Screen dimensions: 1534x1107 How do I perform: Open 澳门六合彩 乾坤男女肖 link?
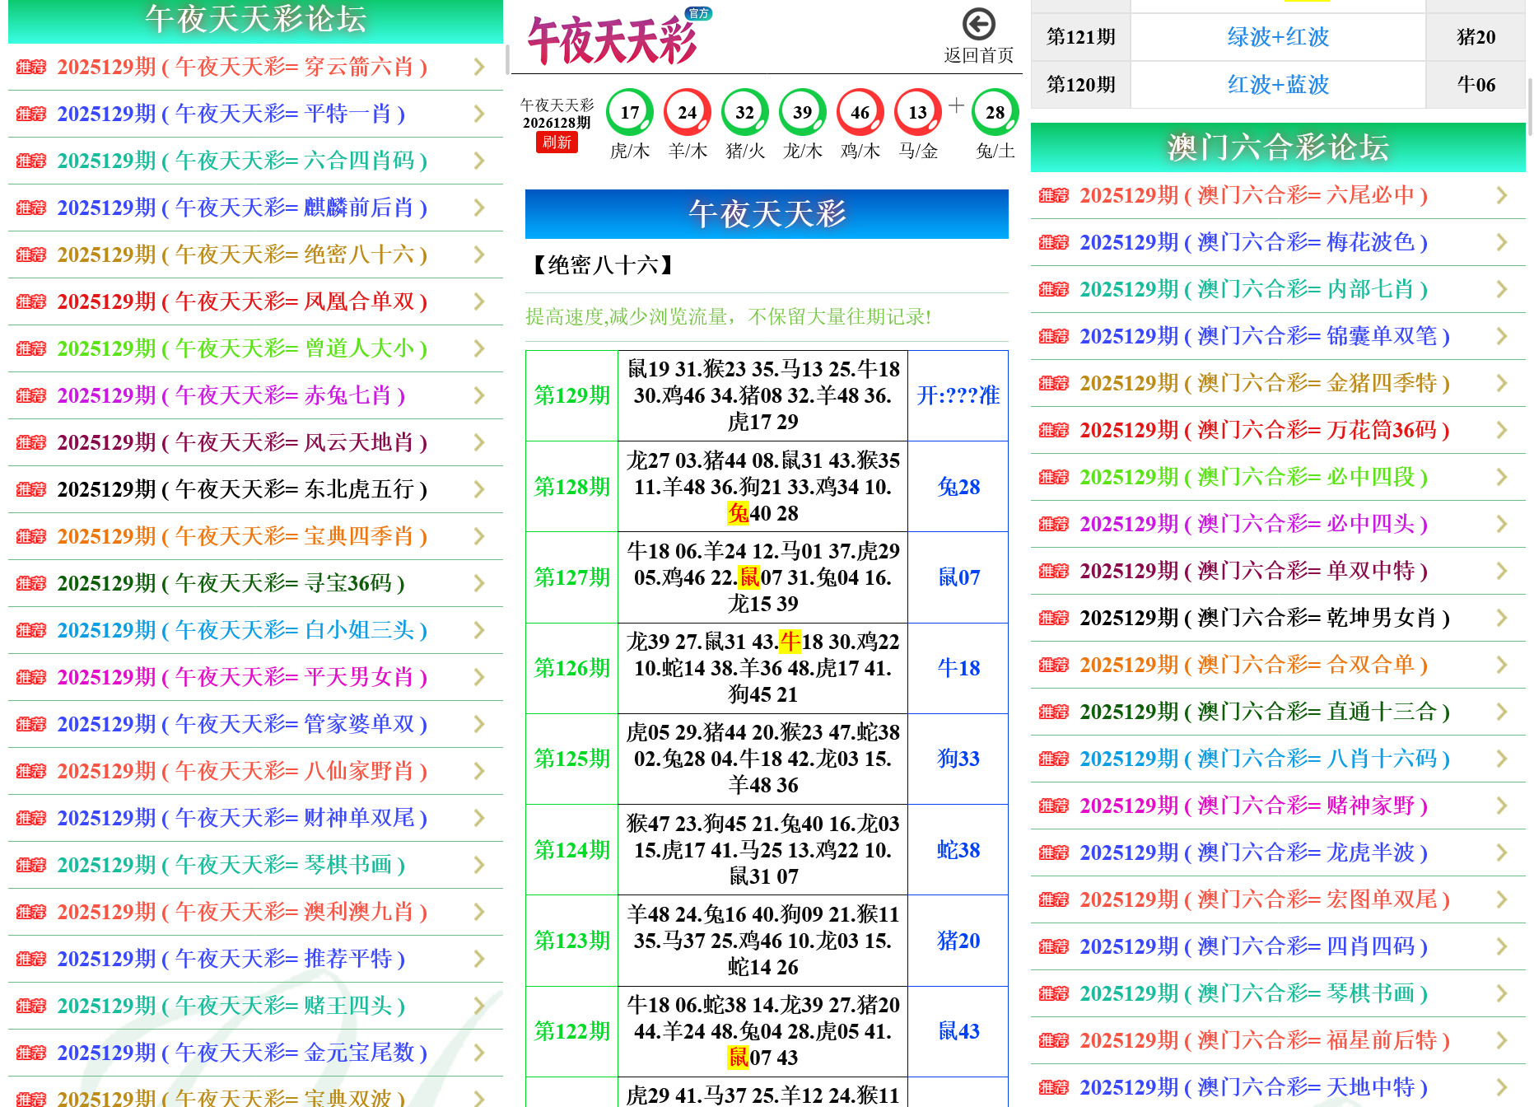tap(1265, 618)
